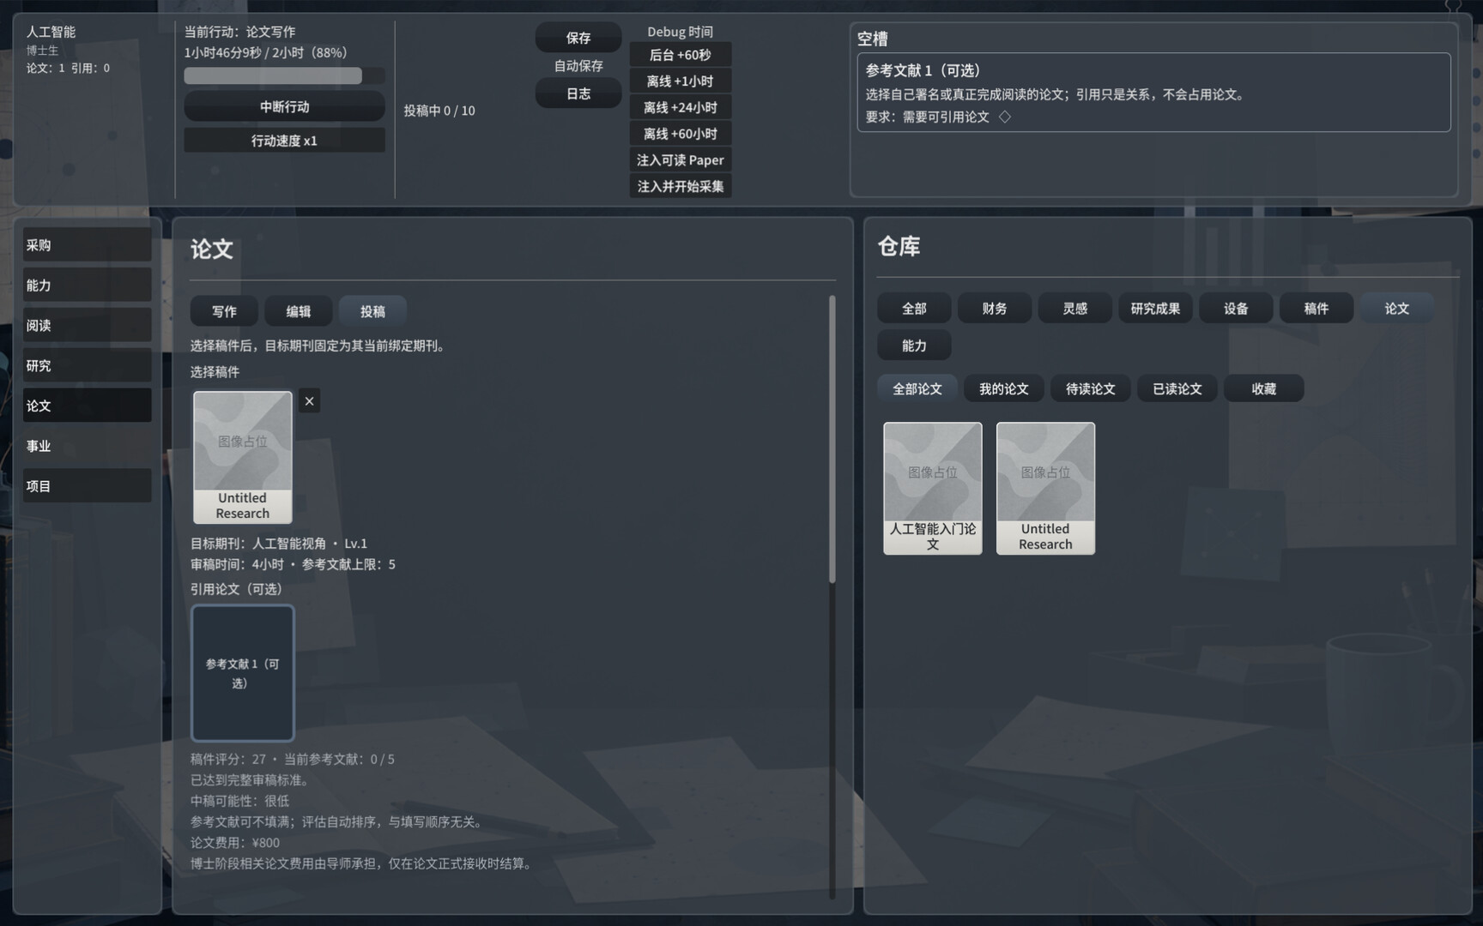Switch to the 编辑 tab
Screen dimensions: 1483x926
(298, 311)
